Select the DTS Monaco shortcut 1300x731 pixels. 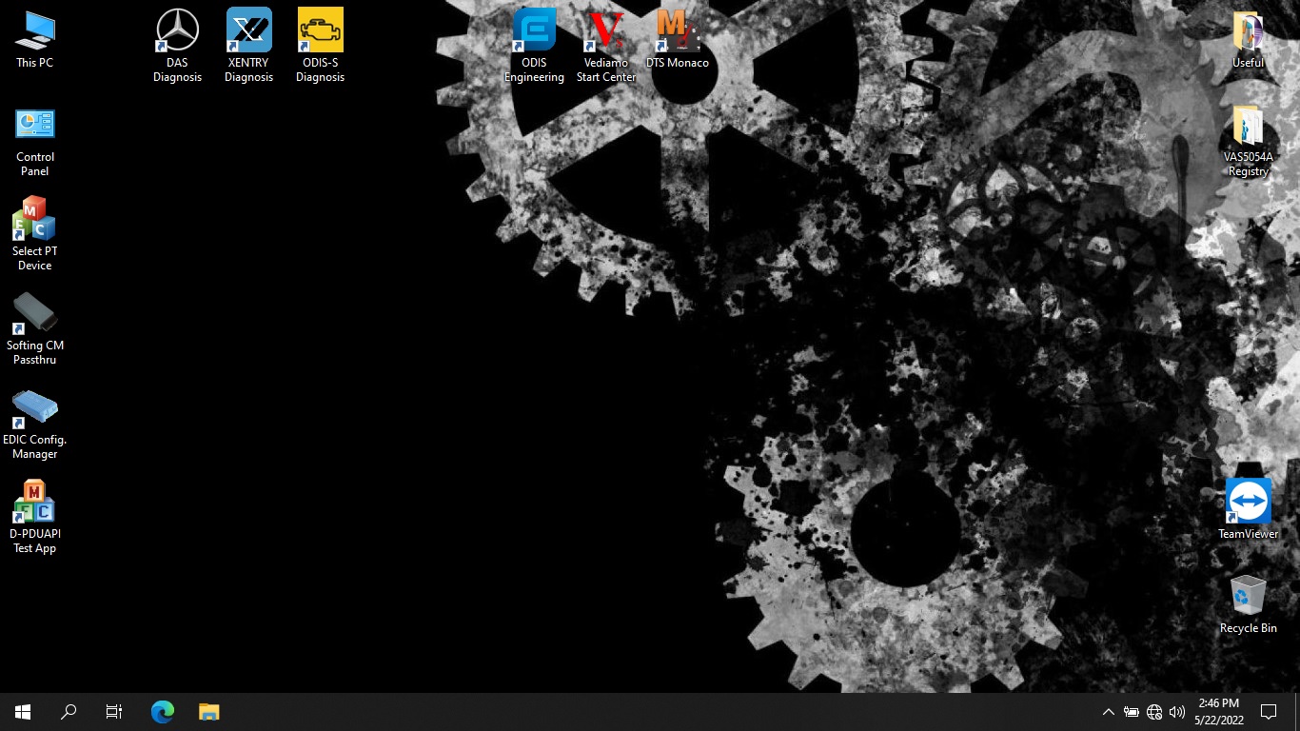coord(678,39)
